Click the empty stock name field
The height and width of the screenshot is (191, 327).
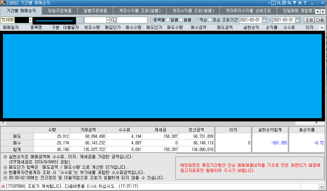(x=132, y=20)
